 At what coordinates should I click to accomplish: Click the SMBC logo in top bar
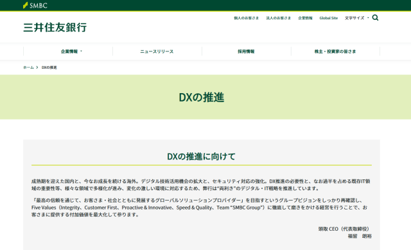[35, 5]
